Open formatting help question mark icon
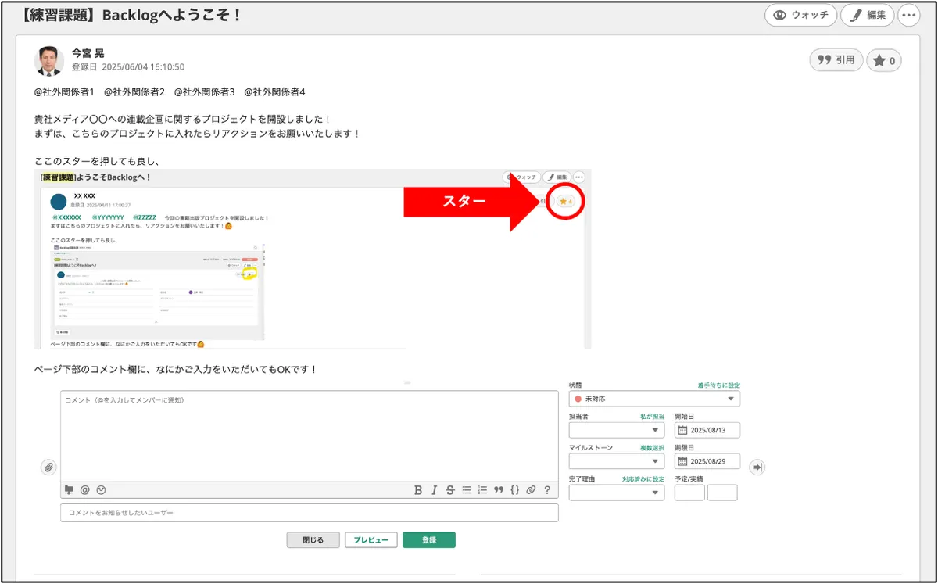This screenshot has width=938, height=584. pos(547,490)
